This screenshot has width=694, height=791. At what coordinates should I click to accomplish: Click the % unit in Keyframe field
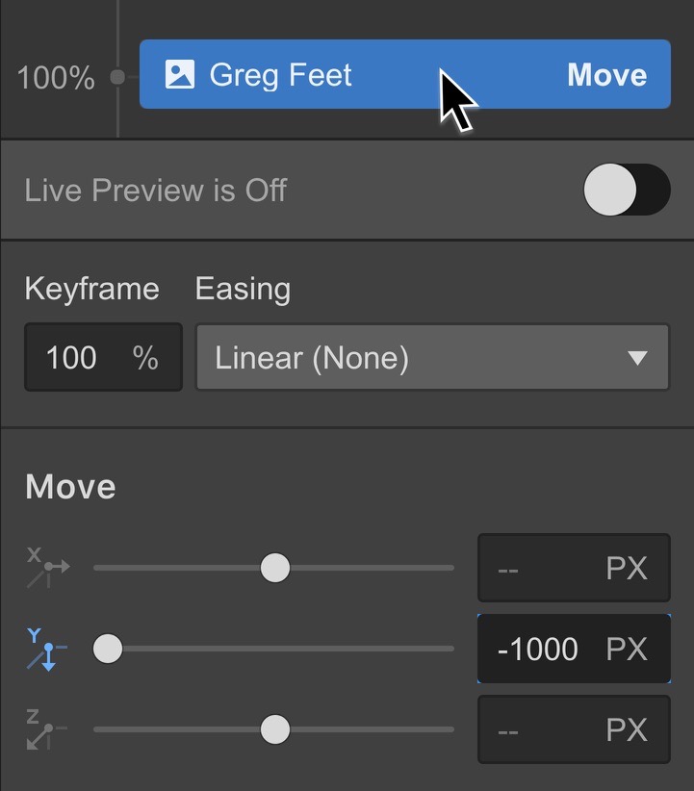[145, 358]
